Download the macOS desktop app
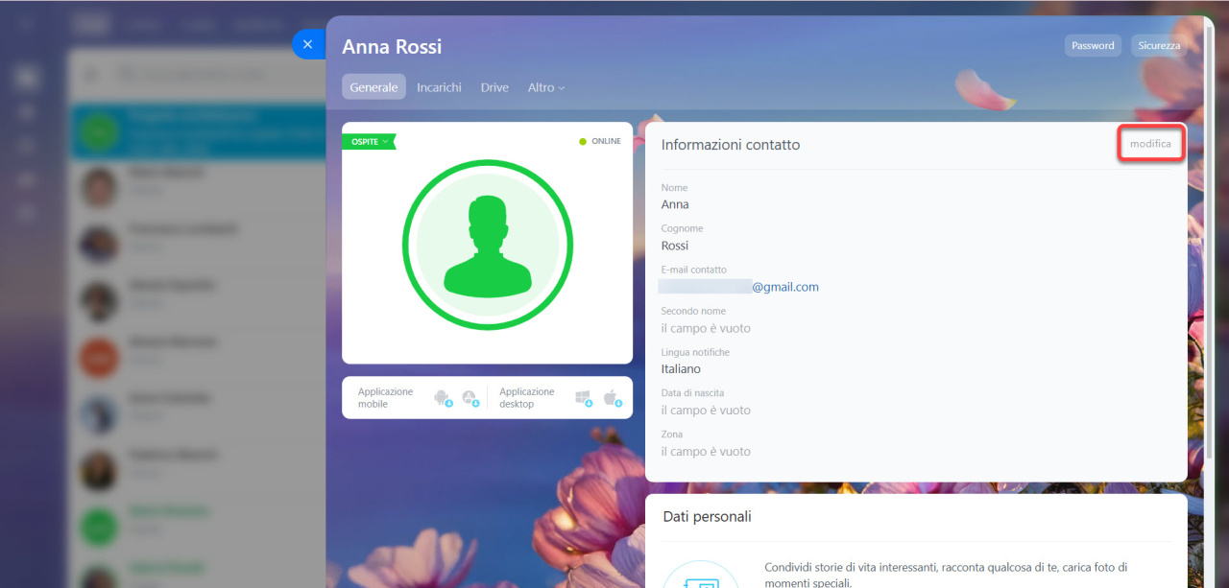Viewport: 1229px width, 588px height. 612,397
